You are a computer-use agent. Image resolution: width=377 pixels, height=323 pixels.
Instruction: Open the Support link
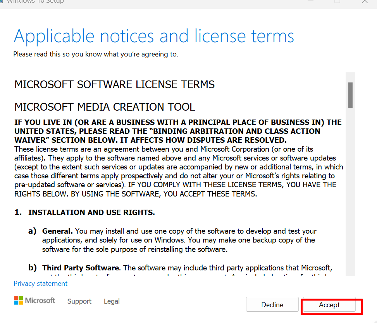tap(79, 301)
